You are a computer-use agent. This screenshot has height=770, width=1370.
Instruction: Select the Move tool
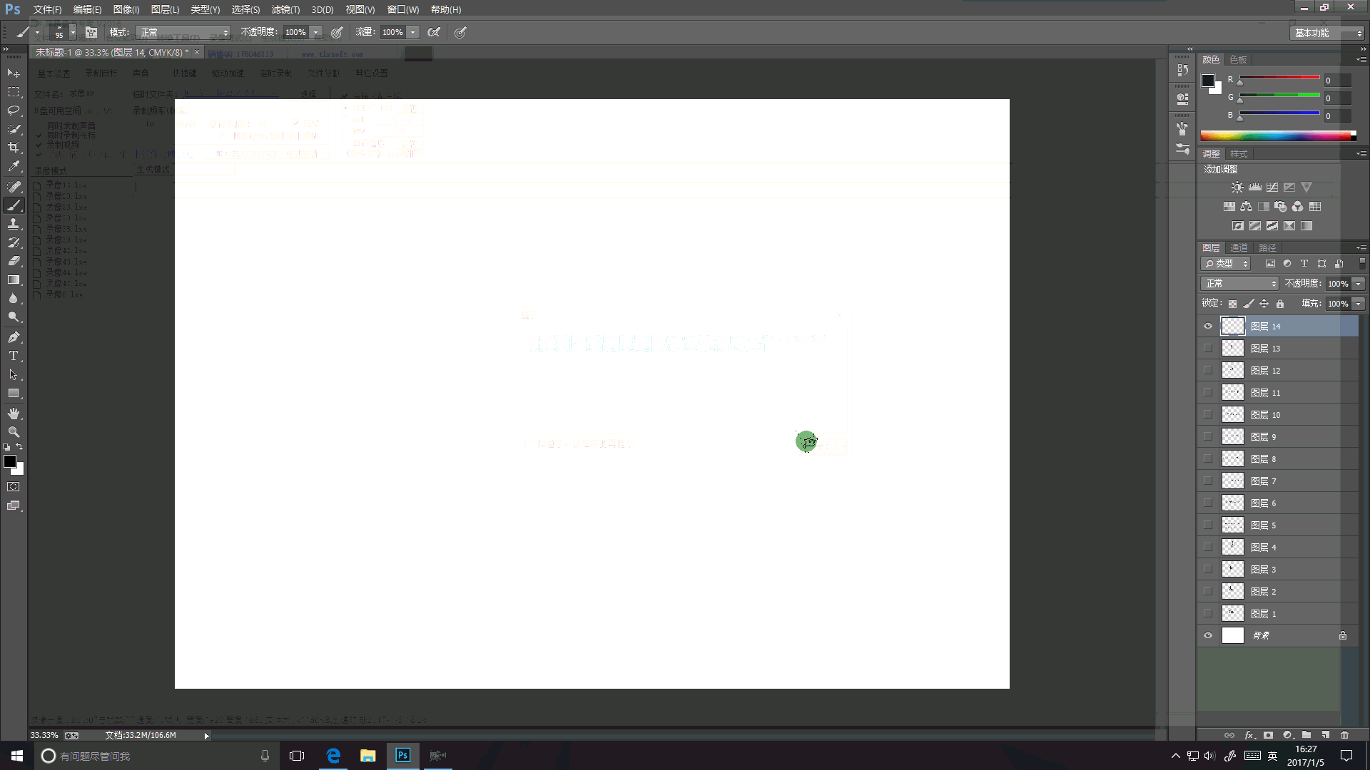(x=14, y=73)
